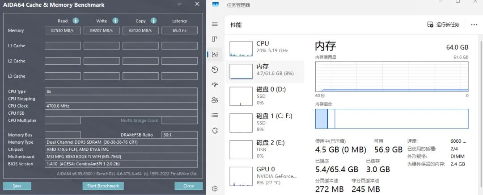Open the App history sidebar icon
This screenshot has width=483, height=195.
pos(215,70)
